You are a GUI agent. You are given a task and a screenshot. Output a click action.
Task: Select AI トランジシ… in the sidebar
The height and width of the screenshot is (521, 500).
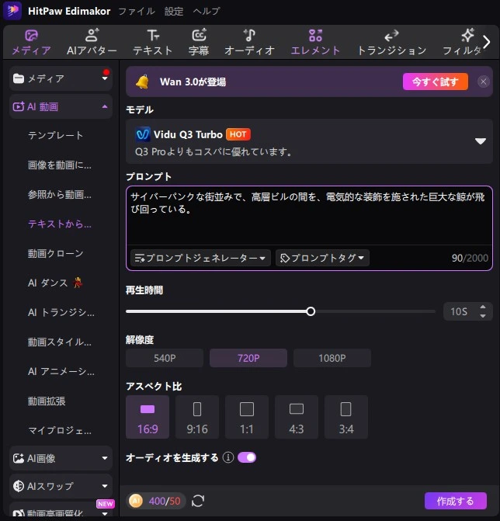61,312
